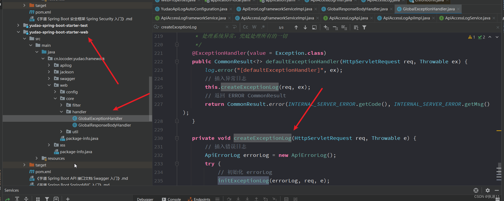Toggle multiline search options icon
Viewport: 504px width, 201px height.
coord(356,27)
